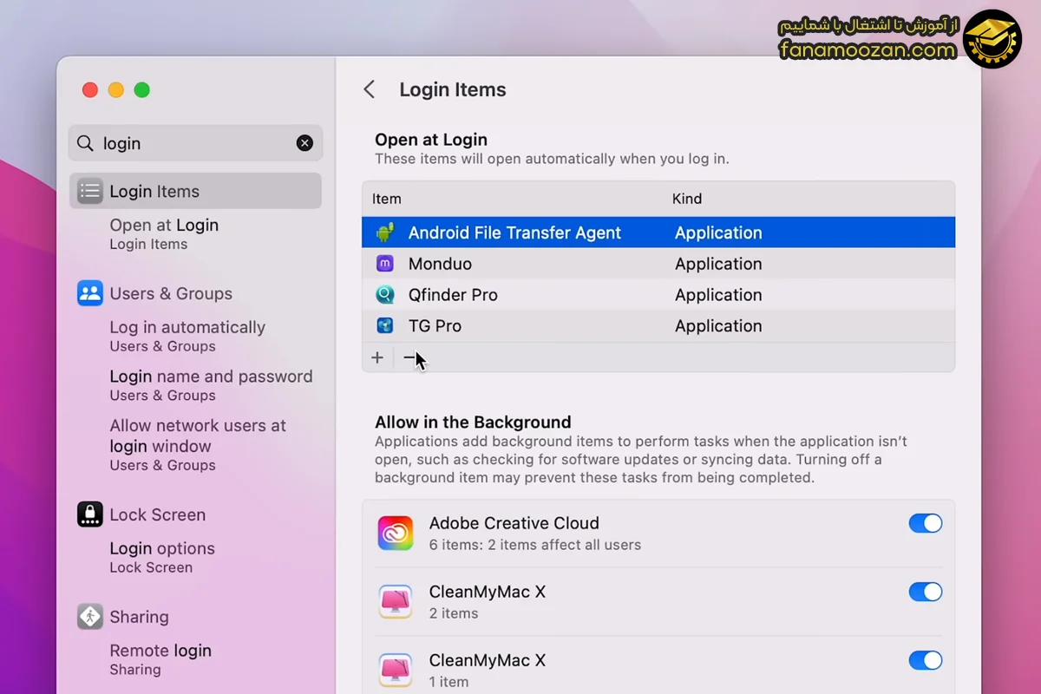Image resolution: width=1041 pixels, height=694 pixels.
Task: Open Sharing settings in sidebar
Action: 139,617
